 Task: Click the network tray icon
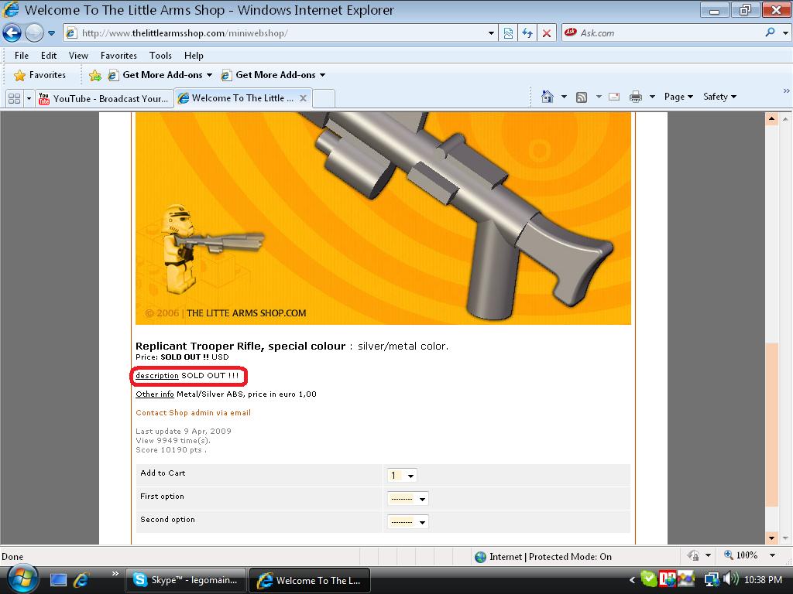click(x=712, y=579)
